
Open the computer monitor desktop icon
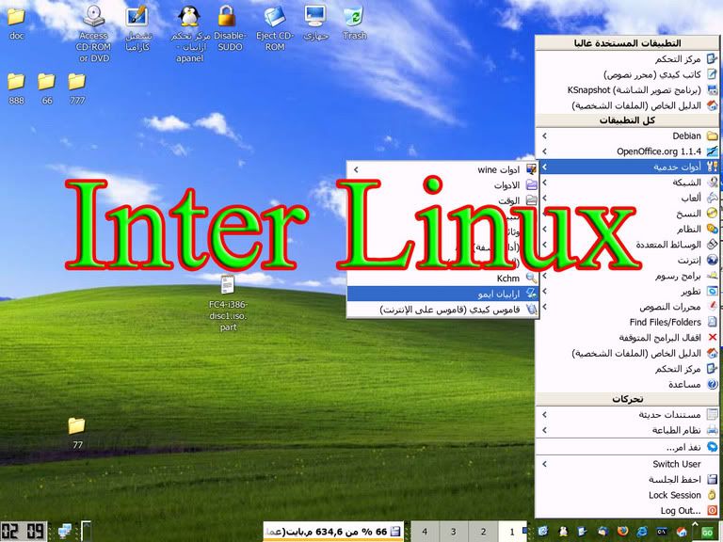click(x=316, y=23)
